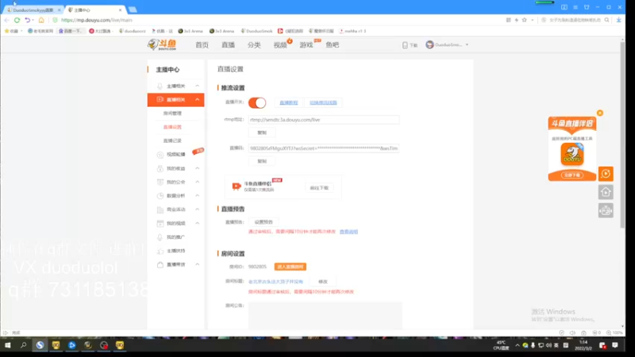Image resolution: width=635 pixels, height=357 pixels.
Task: Open taskbar search magnifier
Action: click(24, 345)
